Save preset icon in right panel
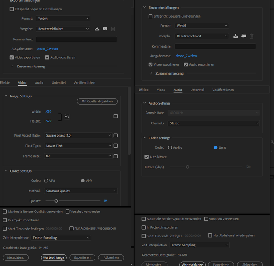 coord(236,36)
